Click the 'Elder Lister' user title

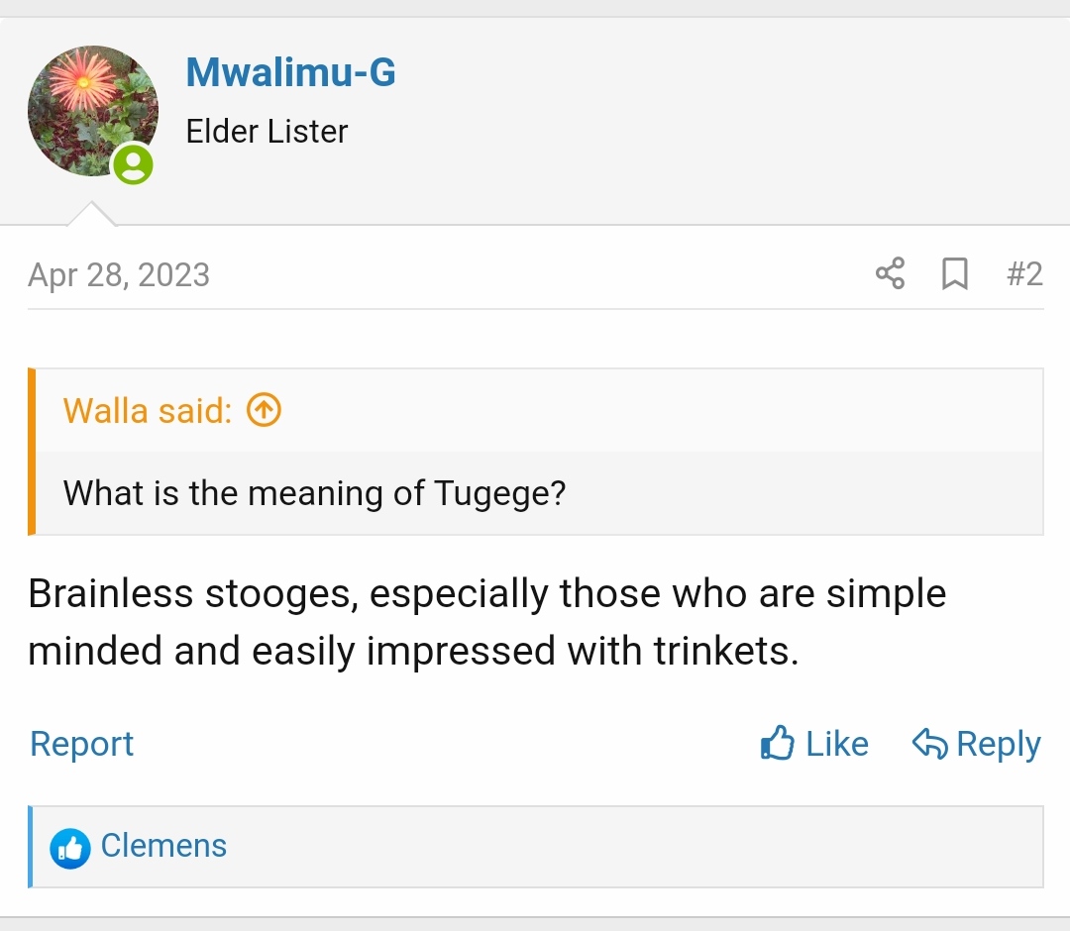[x=267, y=131]
